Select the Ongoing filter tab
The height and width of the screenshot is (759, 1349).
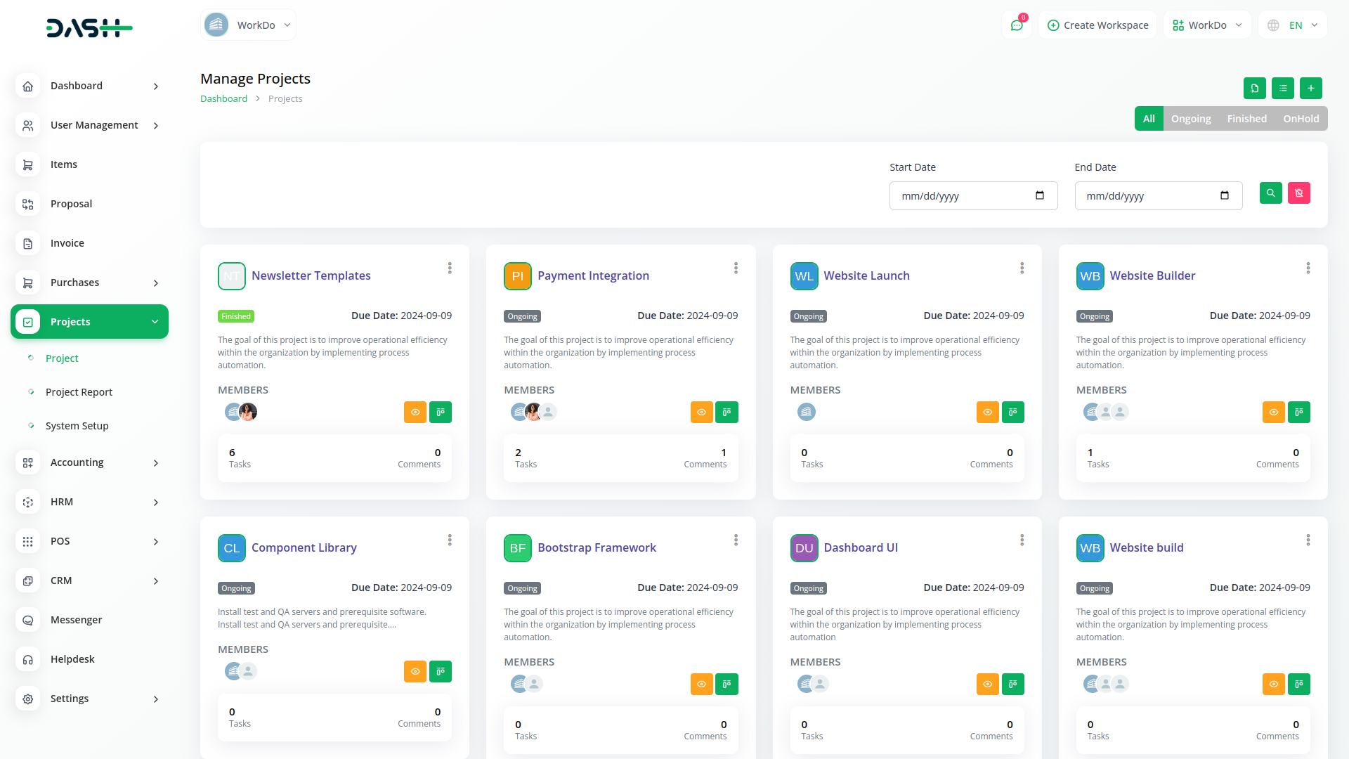click(x=1191, y=118)
